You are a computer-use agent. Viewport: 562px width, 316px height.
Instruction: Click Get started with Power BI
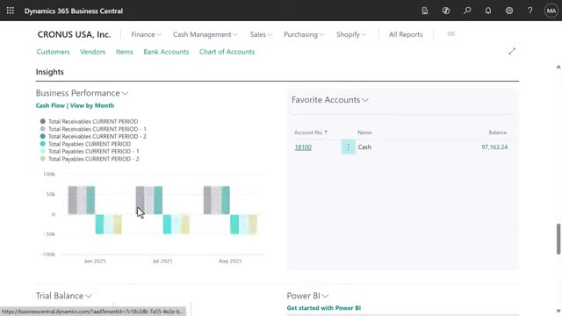tap(324, 308)
